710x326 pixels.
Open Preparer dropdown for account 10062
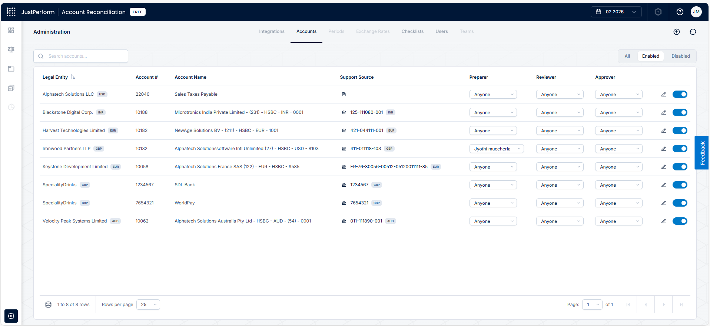493,221
